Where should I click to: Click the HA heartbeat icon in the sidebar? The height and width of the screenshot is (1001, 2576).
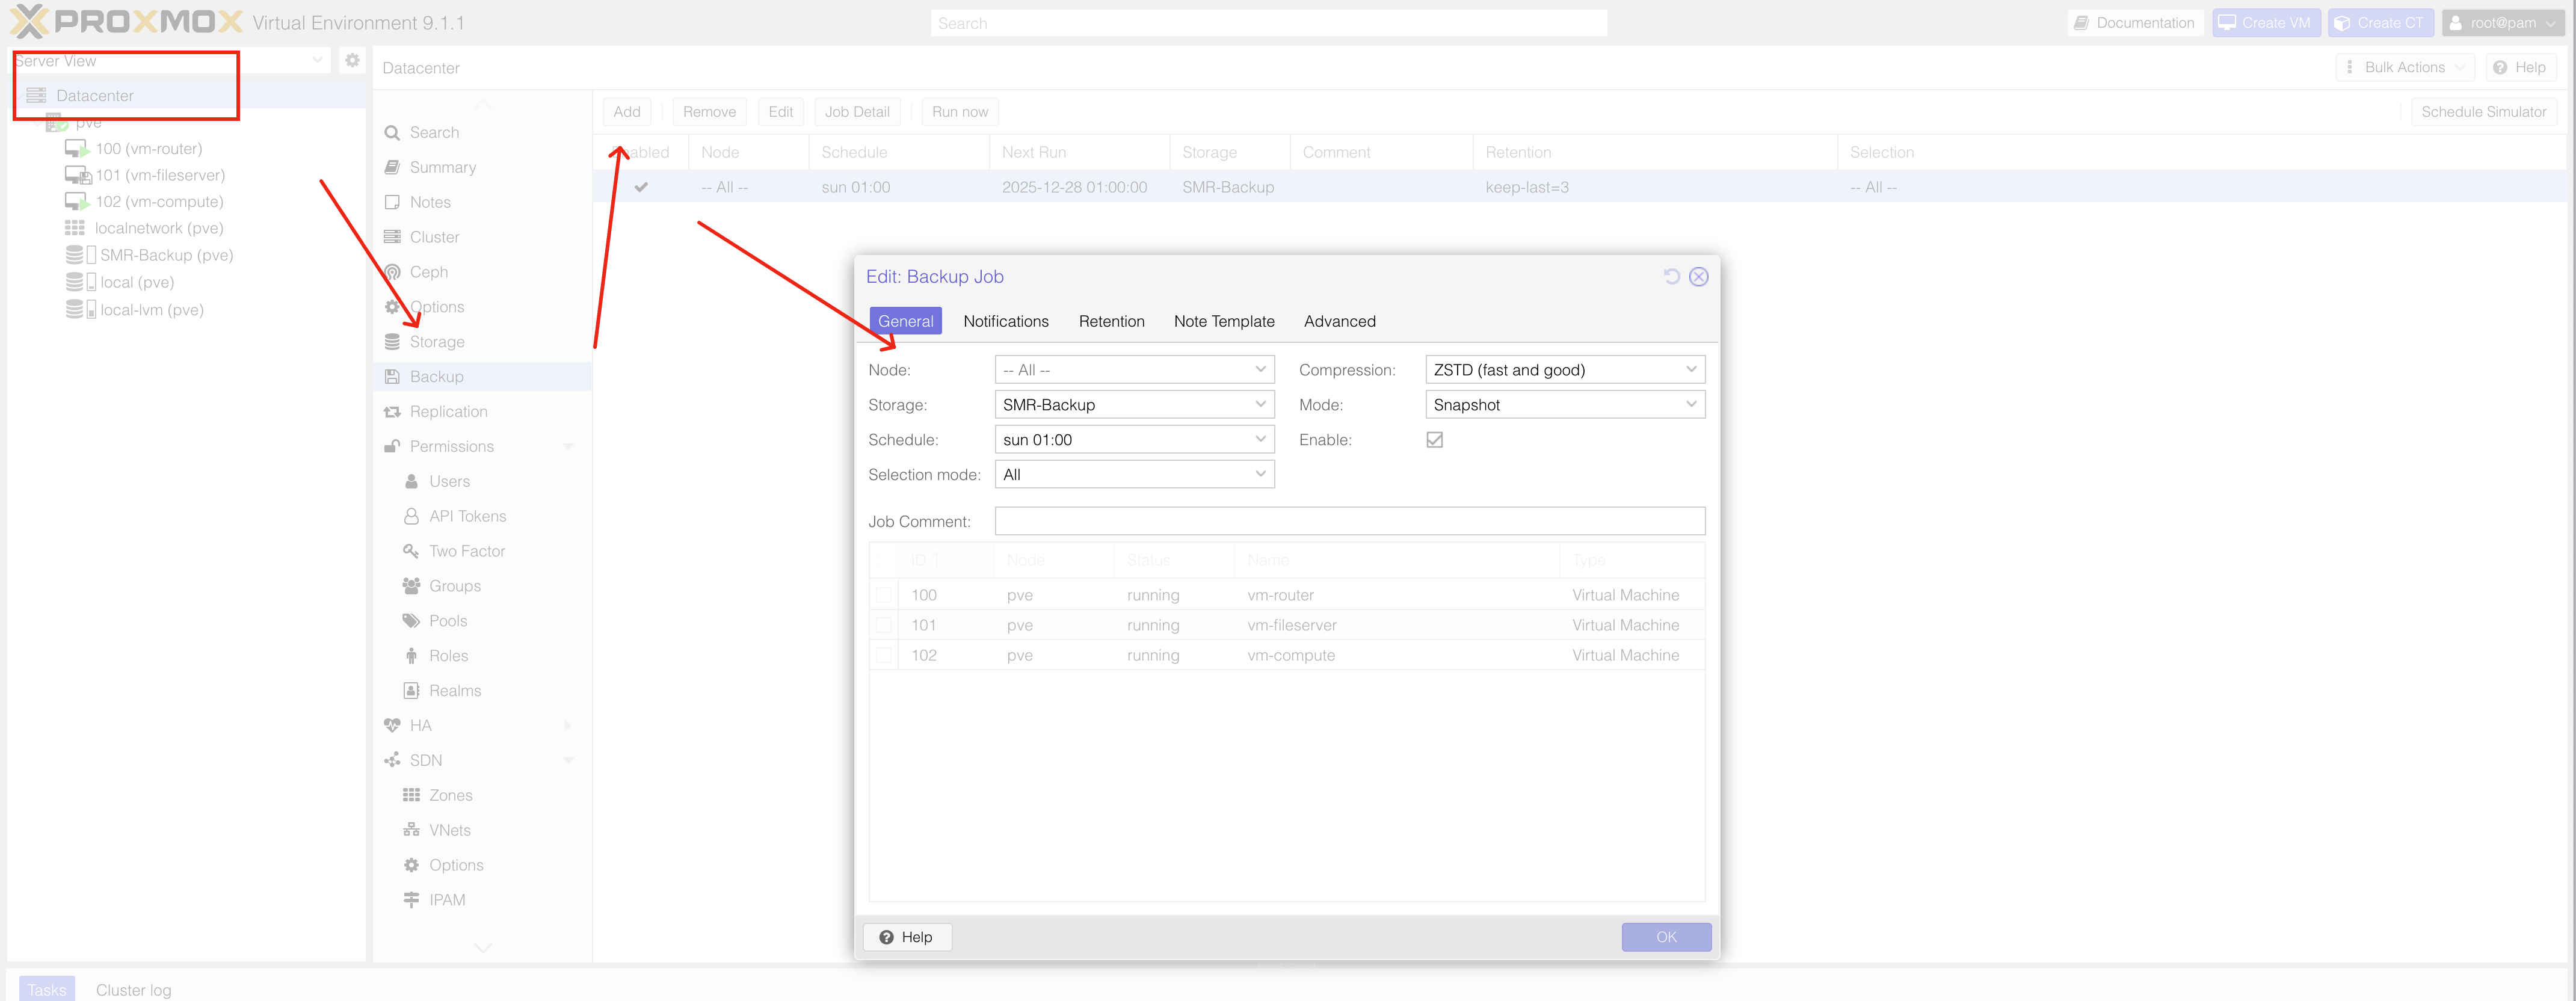click(x=392, y=726)
